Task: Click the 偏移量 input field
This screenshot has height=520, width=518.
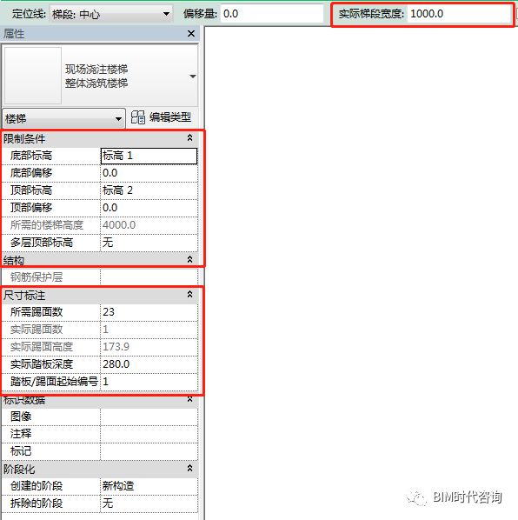Action: [x=272, y=14]
